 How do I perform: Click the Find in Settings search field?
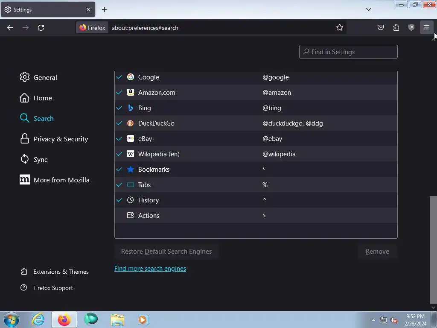pos(348,52)
